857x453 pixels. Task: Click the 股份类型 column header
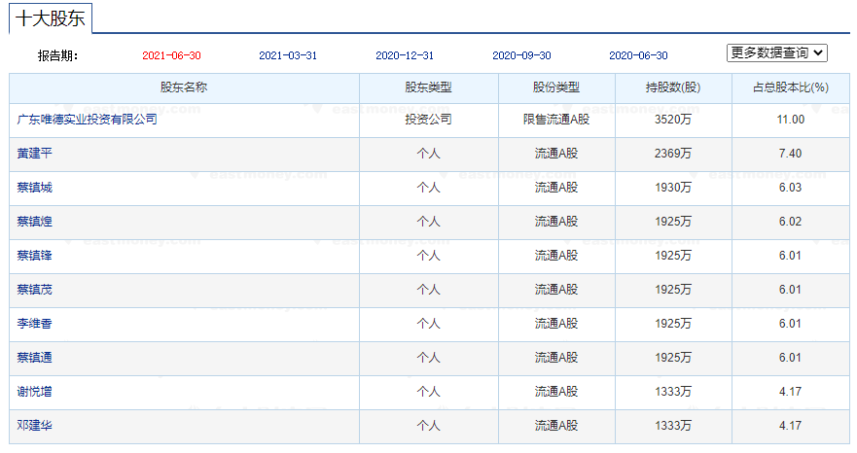pos(556,87)
